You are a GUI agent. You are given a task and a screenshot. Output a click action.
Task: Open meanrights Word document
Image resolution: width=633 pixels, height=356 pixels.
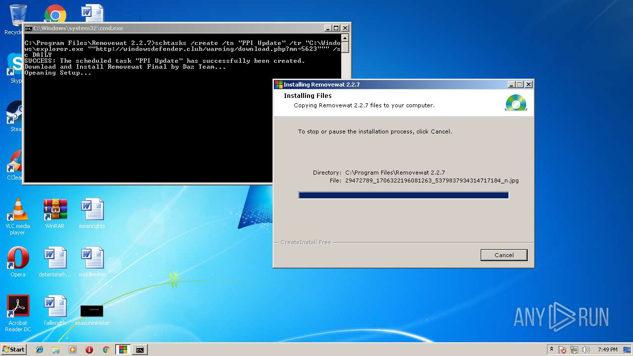pos(92,213)
